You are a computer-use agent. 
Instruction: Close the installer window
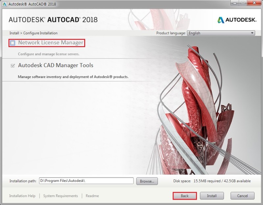254,3
